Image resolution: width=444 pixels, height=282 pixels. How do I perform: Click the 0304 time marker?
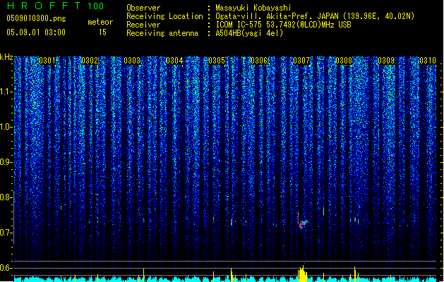coord(174,61)
